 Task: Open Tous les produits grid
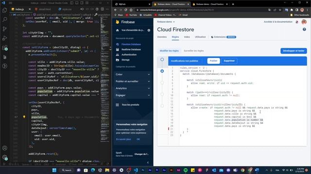(128, 105)
